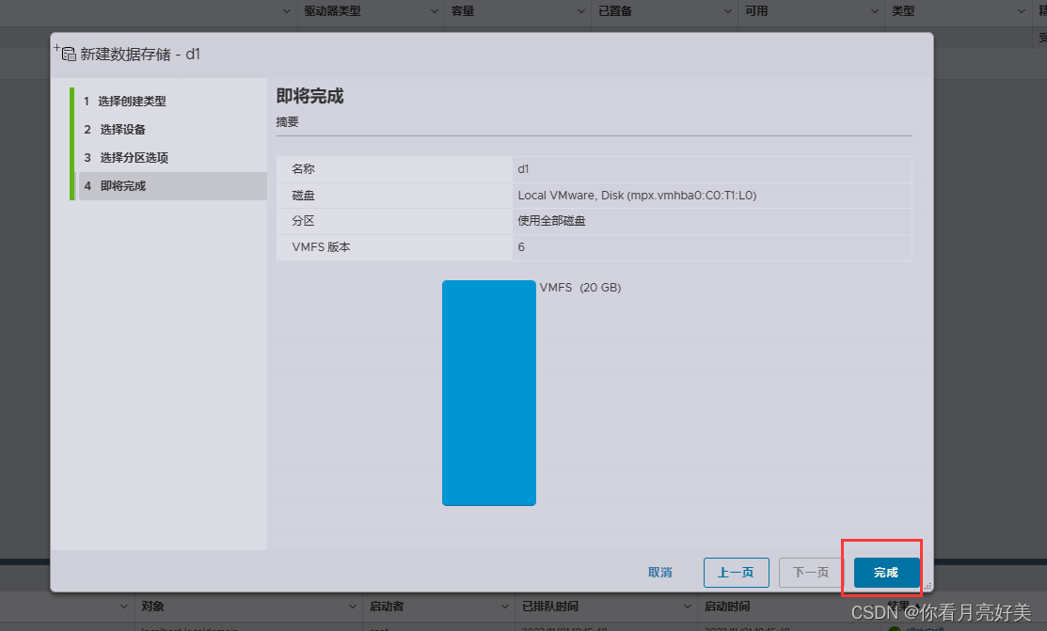Click the 分区 row label
Viewport: 1047px width, 631px height.
303,221
